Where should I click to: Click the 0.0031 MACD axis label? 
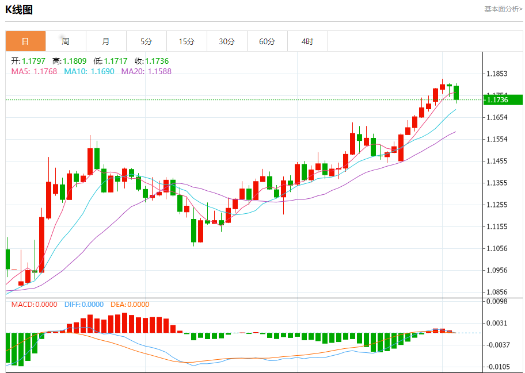click(x=497, y=323)
